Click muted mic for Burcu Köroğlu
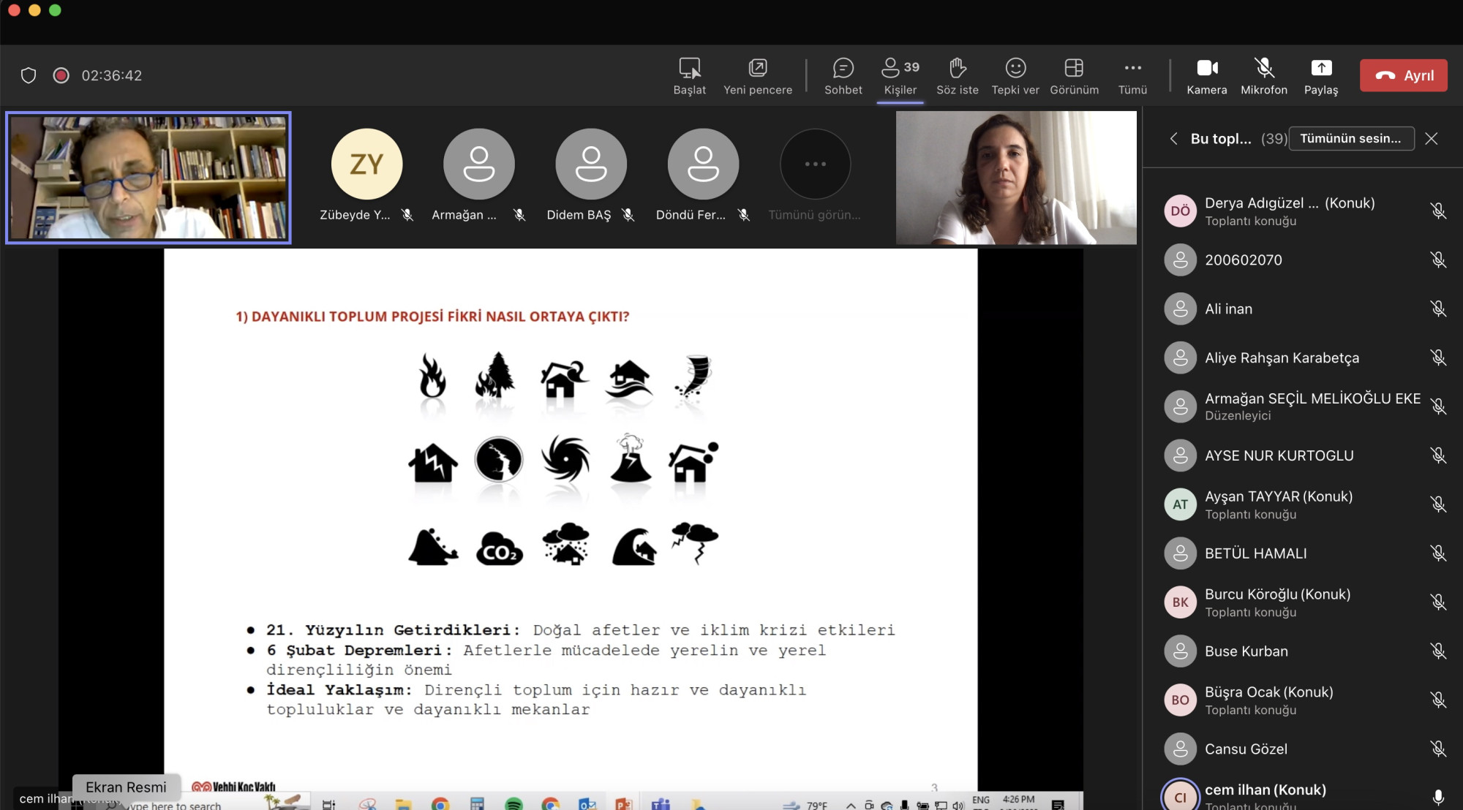This screenshot has width=1463, height=810. point(1438,603)
